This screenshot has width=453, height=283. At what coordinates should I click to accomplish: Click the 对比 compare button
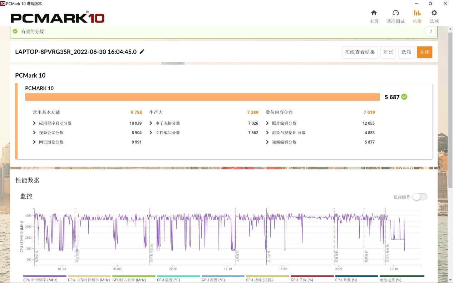coord(388,52)
